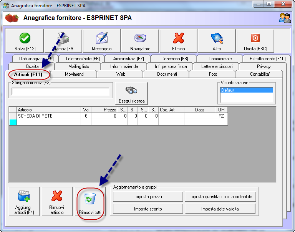This screenshot has height=232, width=295.
Task: Click title bar application icon
Action: click(x=6, y=6)
